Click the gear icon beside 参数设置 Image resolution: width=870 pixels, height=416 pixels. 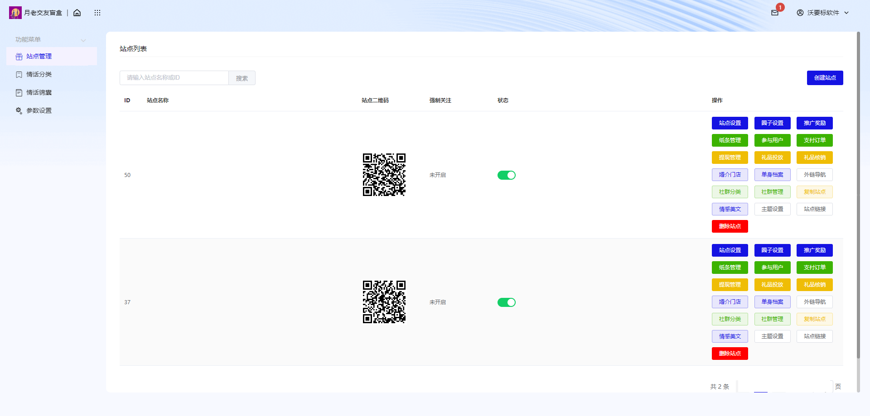pos(19,111)
